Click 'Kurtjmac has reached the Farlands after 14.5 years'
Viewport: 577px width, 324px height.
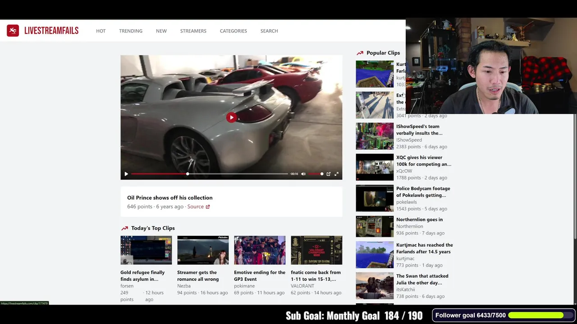(425, 248)
